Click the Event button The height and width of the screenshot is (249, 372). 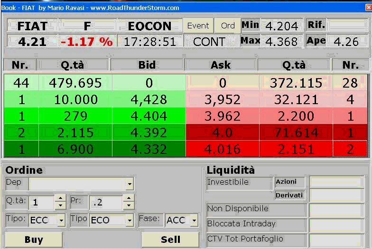198,26
